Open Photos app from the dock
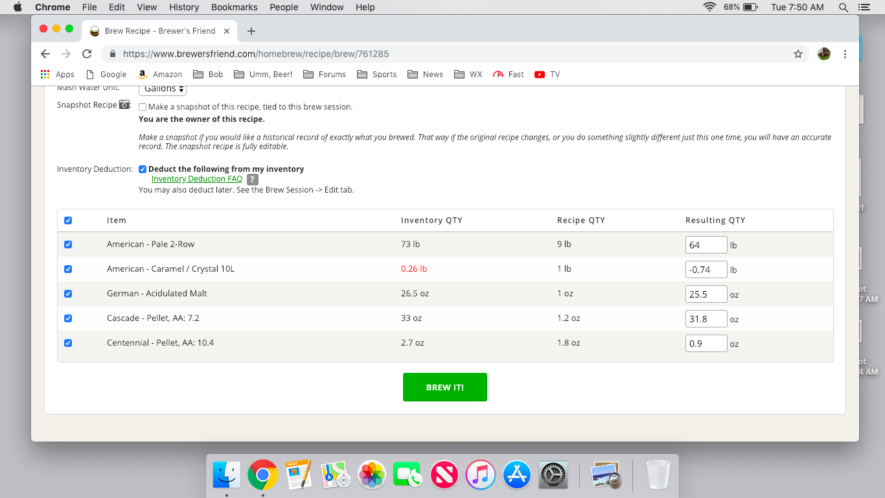This screenshot has height=498, width=885. tap(373, 475)
